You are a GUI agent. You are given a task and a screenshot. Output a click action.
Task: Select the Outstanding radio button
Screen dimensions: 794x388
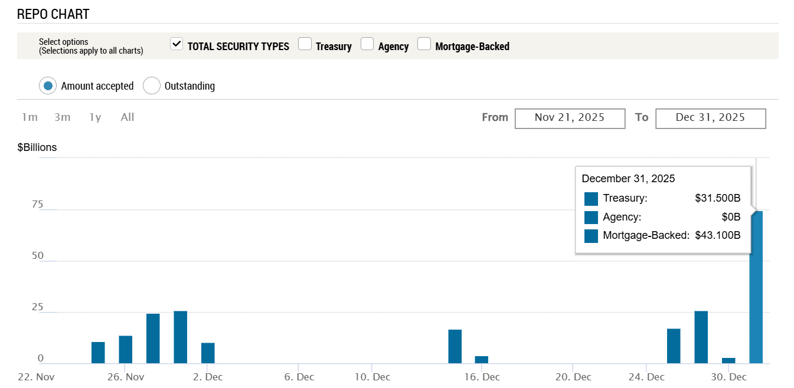152,86
